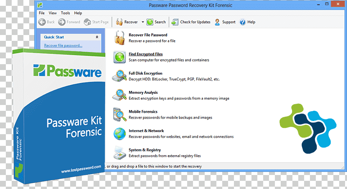Click the Find Encrypted Files radar icon
The image size is (347, 189).
pyautogui.click(x=120, y=57)
